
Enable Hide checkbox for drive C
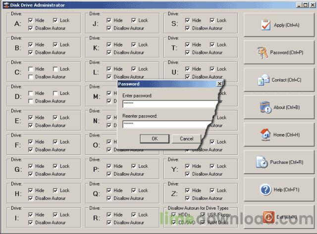31,69
